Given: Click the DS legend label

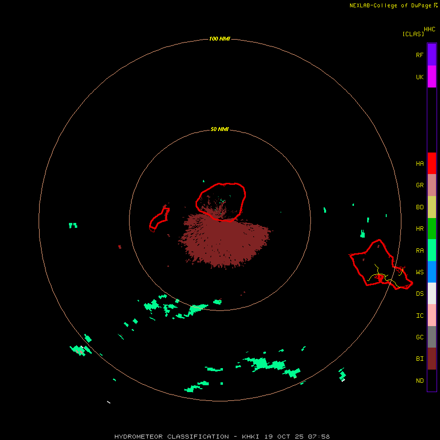Looking at the screenshot, I should (x=419, y=293).
